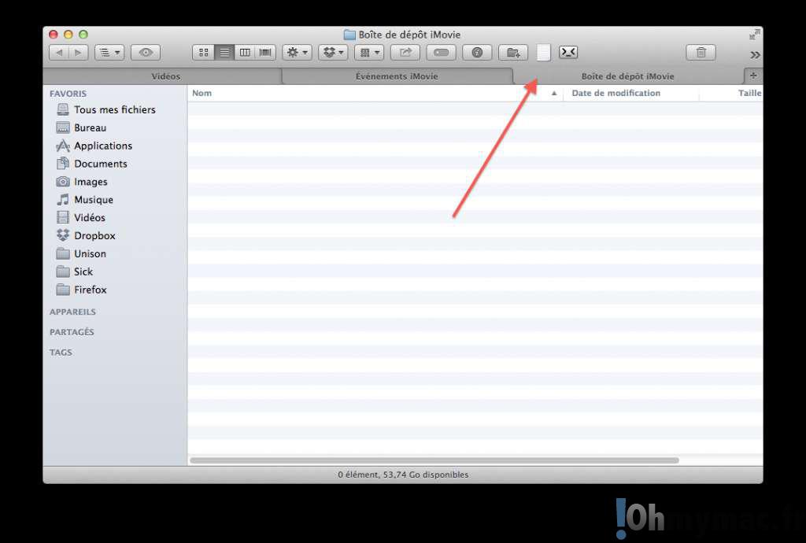This screenshot has height=543, width=806.
Task: Switch to the Vidéos tab
Action: click(165, 76)
